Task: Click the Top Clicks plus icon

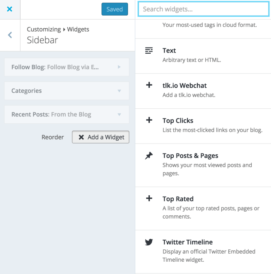Action: click(x=149, y=120)
